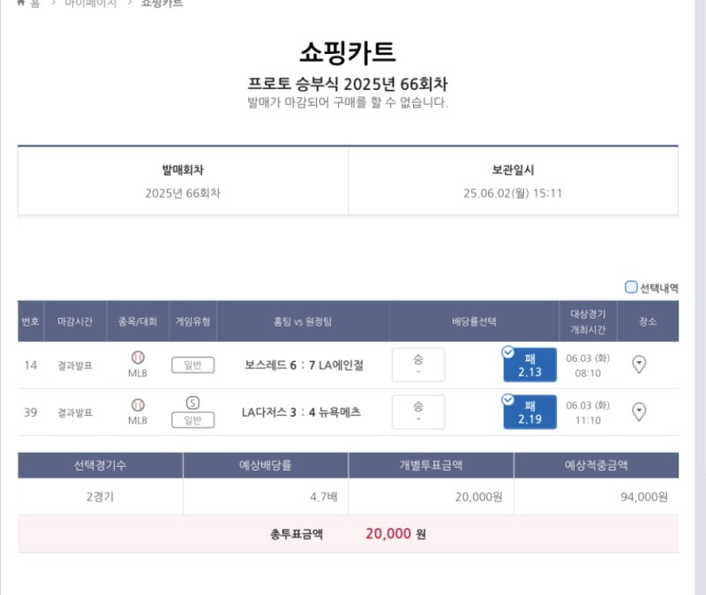Click the 일반 game type tag for game 39
Screen dimensions: 706x595
(x=192, y=420)
